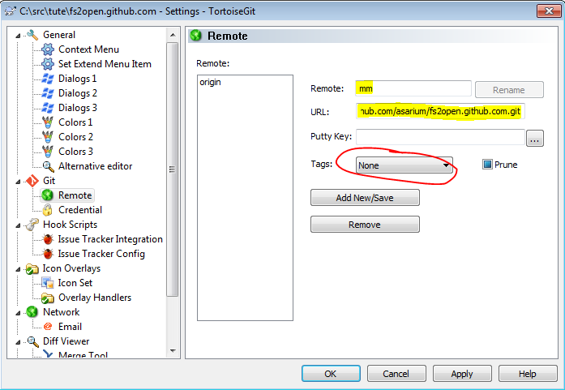Collapse the General tree node

tap(18, 35)
